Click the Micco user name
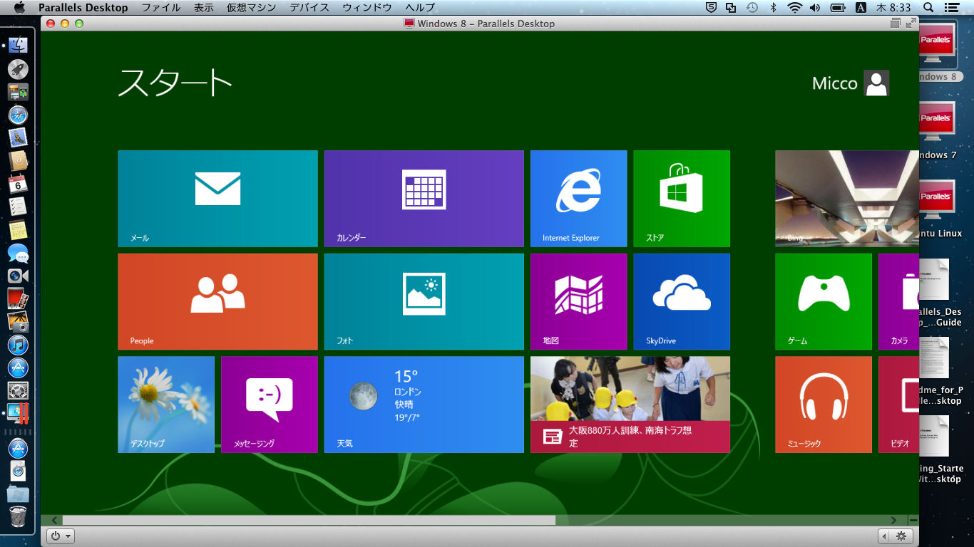Image resolution: width=974 pixels, height=547 pixels. click(x=834, y=83)
